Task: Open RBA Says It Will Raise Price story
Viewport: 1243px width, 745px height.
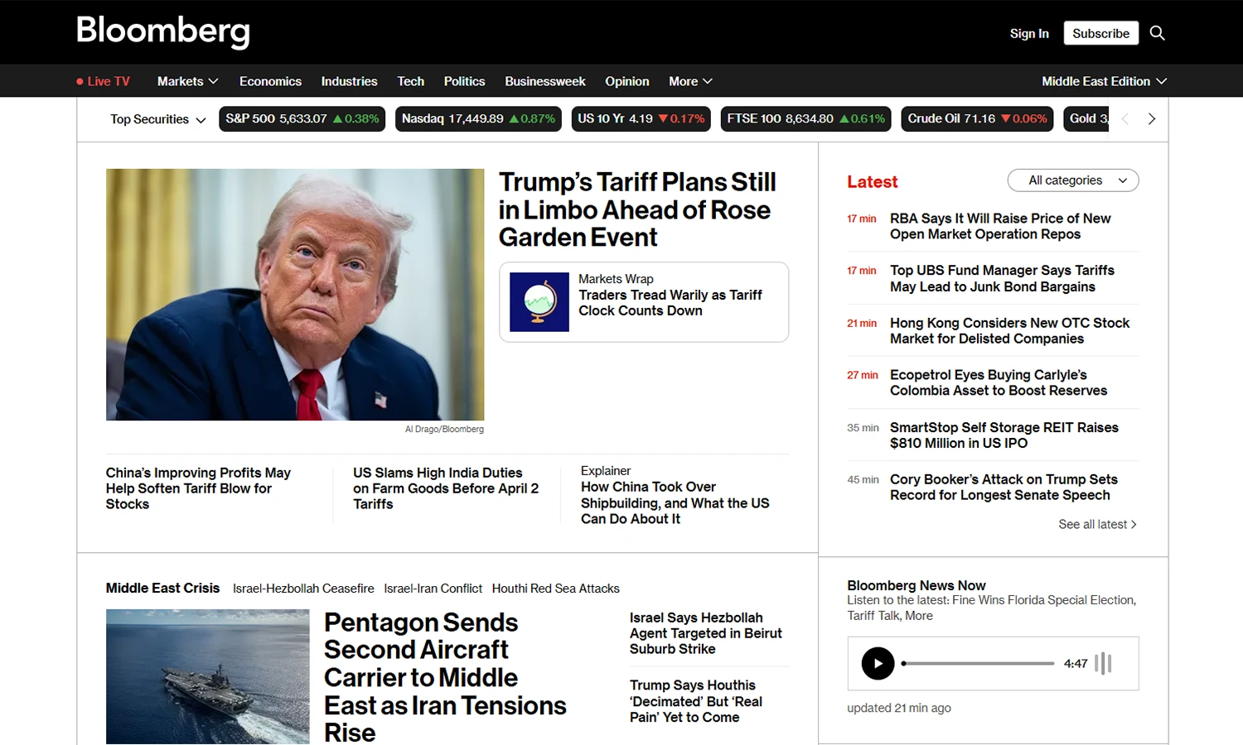Action: click(1000, 226)
